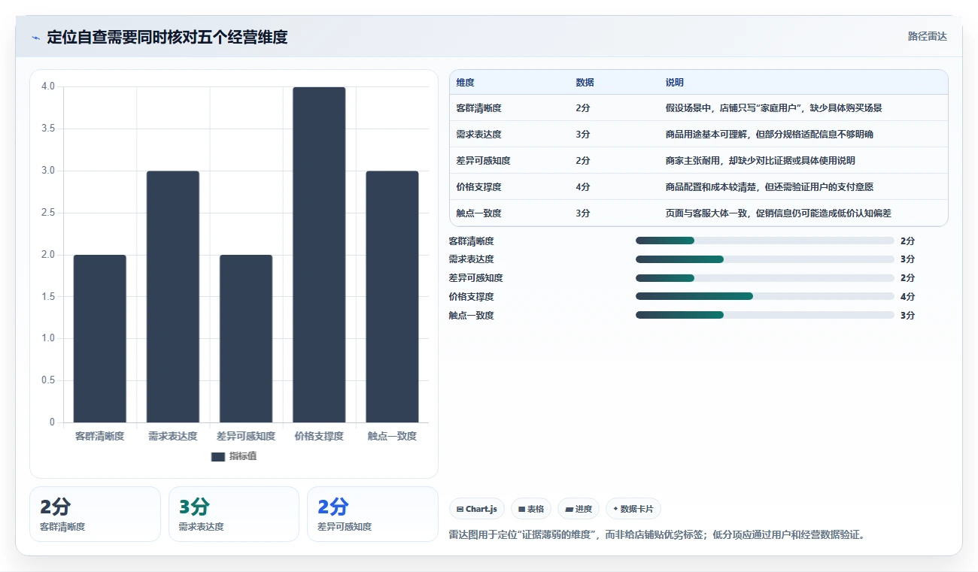Click the 路径雷达 label in header
The height and width of the screenshot is (572, 978).
(x=927, y=36)
